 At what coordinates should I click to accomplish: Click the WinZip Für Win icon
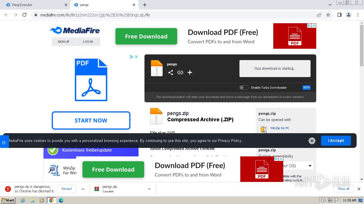(x=54, y=170)
